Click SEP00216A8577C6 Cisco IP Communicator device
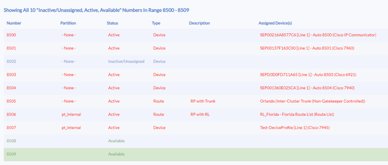Screen dimensions: 388x165 318,35
